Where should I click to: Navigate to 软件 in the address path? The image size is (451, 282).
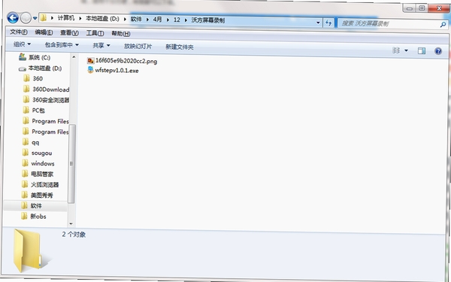tap(136, 19)
